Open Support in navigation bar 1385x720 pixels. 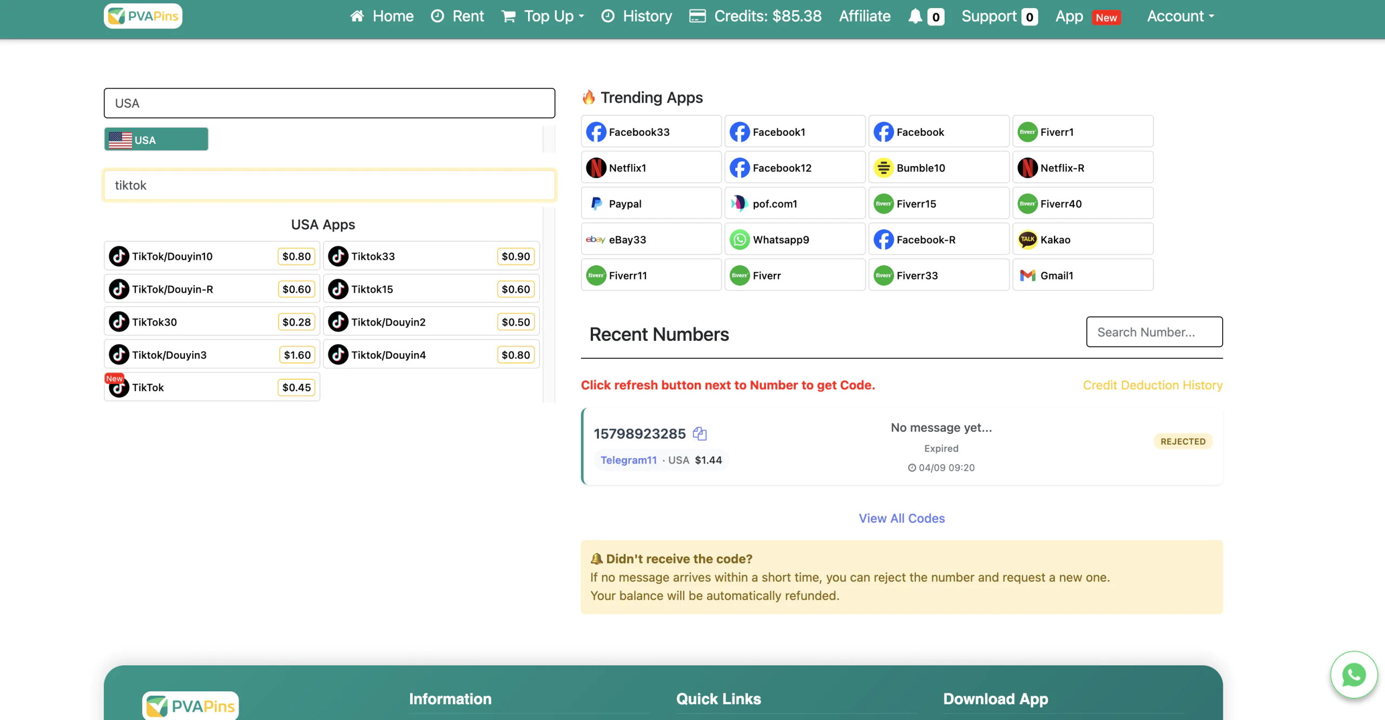click(x=999, y=16)
